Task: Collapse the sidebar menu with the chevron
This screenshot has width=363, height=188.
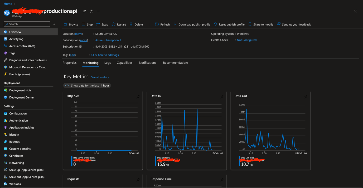Action: coord(54,24)
